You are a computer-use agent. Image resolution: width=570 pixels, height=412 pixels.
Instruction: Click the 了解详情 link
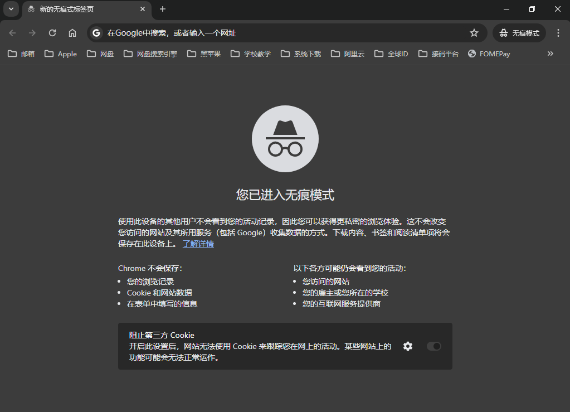[198, 244]
